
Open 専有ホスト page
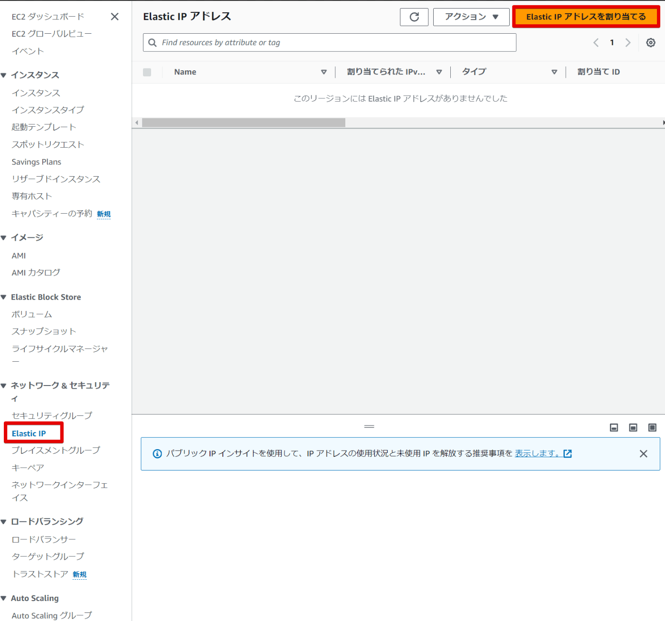coord(32,196)
